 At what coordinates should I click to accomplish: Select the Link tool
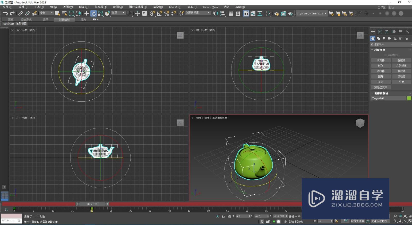click(20, 13)
